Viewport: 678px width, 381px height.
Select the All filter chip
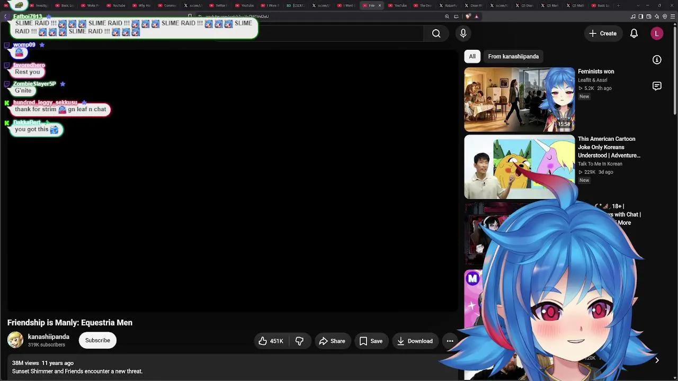(x=472, y=57)
